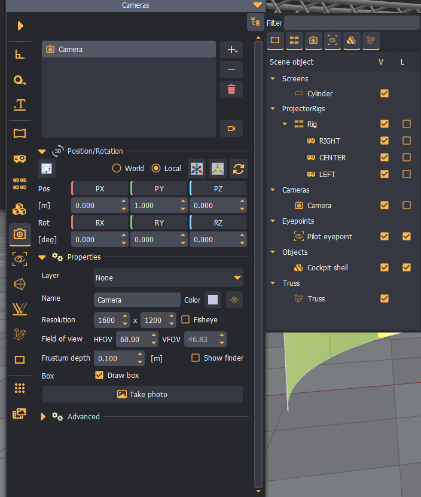Viewport: 421px width, 497px height.
Task: Open the truss sidebar icon
Action: point(20,334)
